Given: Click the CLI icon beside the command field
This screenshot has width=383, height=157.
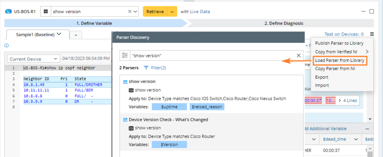Looking at the screenshot, I should [x=46, y=11].
